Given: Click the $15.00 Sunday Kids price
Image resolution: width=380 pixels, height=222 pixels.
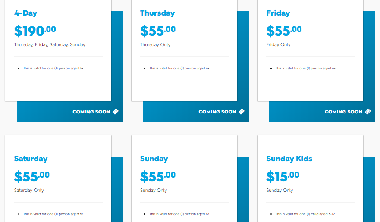Looking at the screenshot, I should click(283, 176).
